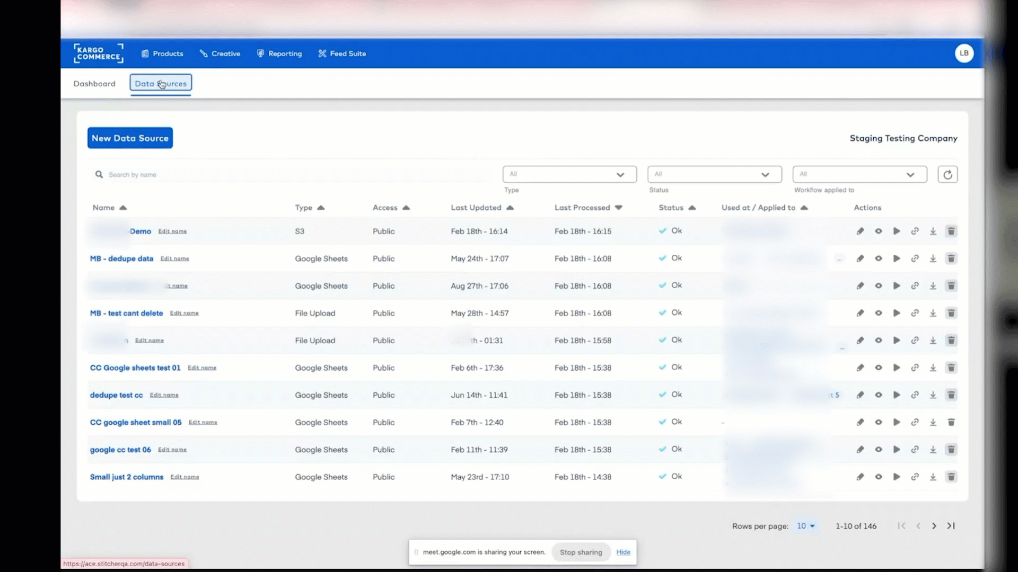Click the search magnifier icon
Viewport: 1018px width, 572px height.
tap(99, 174)
